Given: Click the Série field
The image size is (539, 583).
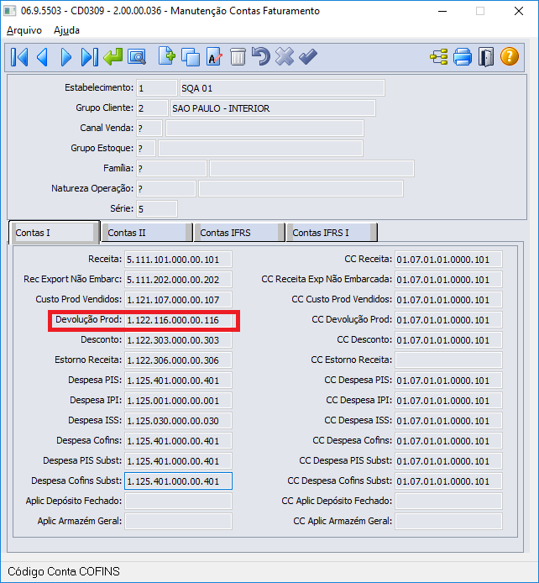Looking at the screenshot, I should (x=157, y=208).
